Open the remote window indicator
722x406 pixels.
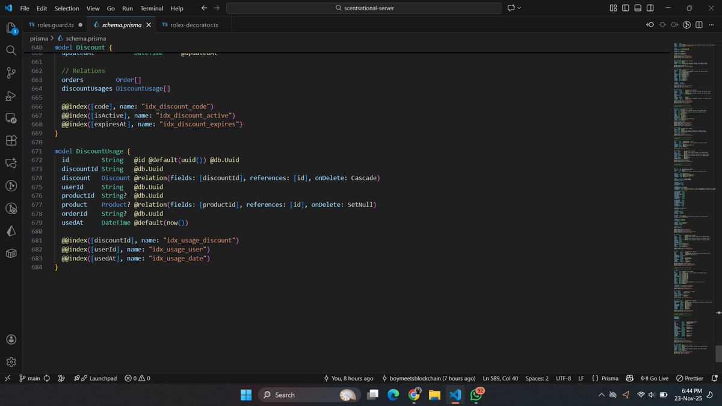(7, 378)
